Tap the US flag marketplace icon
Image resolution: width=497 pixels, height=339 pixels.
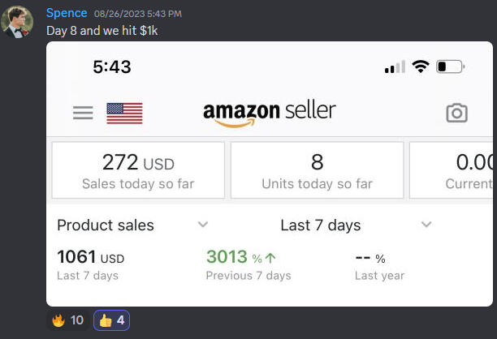tap(124, 113)
